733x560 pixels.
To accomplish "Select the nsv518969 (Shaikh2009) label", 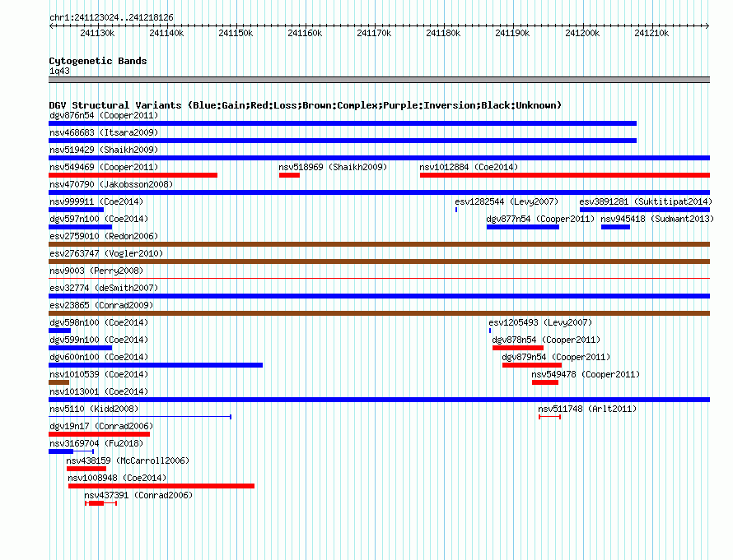I will pos(333,167).
